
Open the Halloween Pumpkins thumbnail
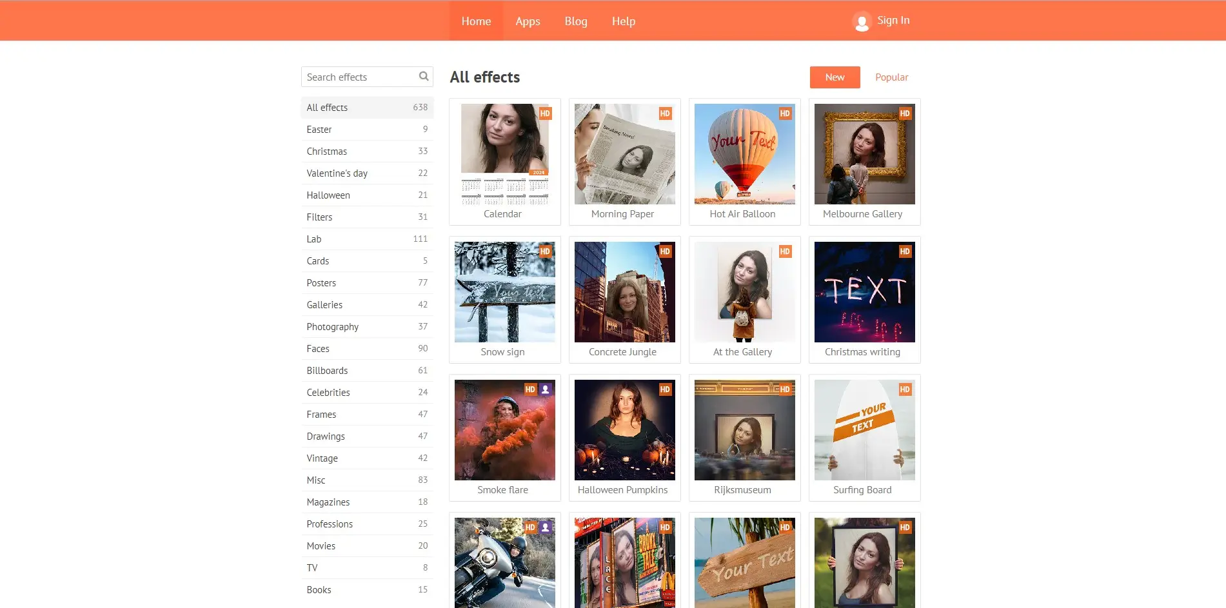coord(625,430)
